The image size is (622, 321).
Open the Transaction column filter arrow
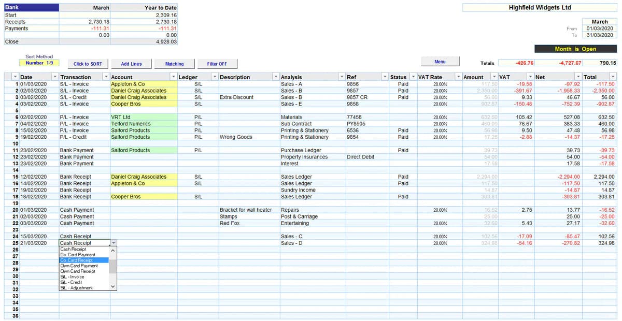(x=106, y=77)
